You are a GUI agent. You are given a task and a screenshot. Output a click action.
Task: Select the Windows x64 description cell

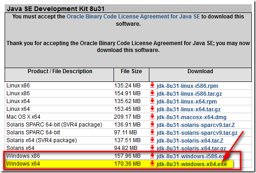pyautogui.click(x=23, y=164)
